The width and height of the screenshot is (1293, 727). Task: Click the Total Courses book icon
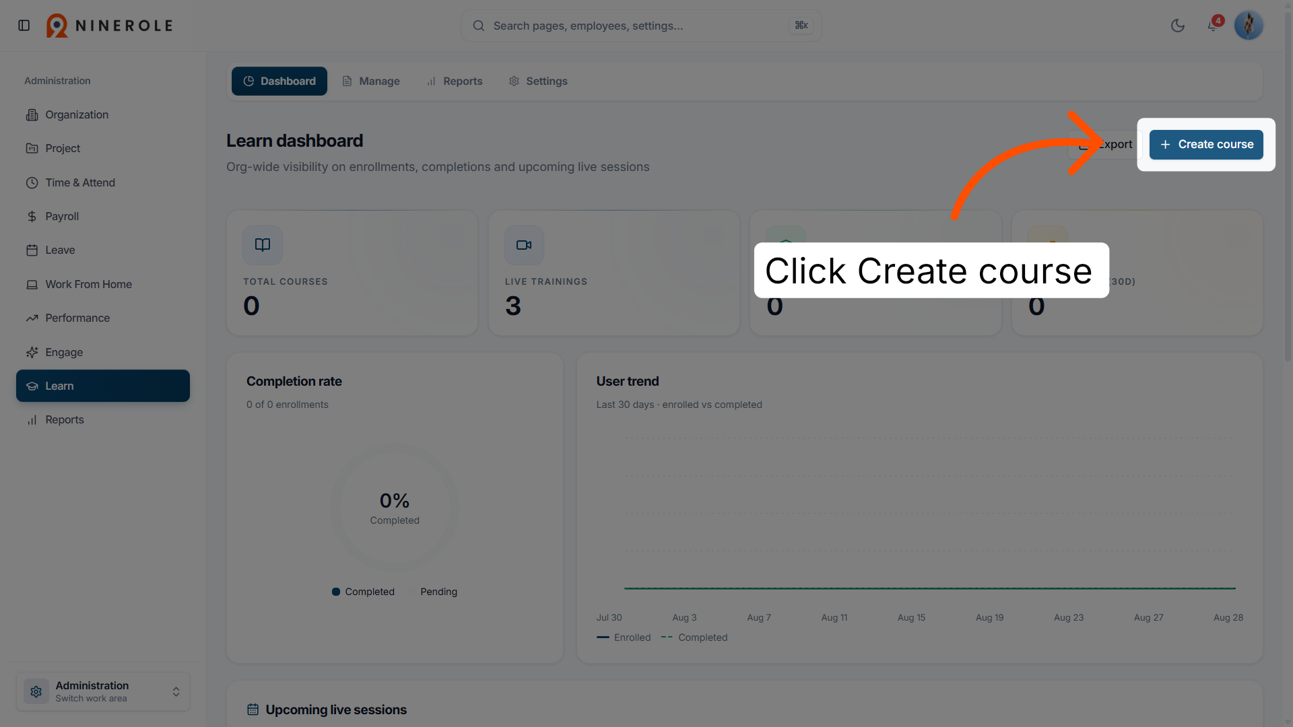pos(263,245)
